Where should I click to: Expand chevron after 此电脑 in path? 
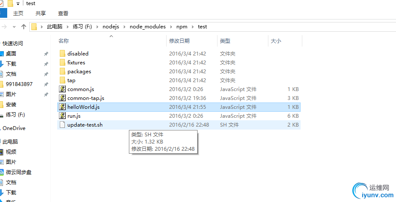67,27
